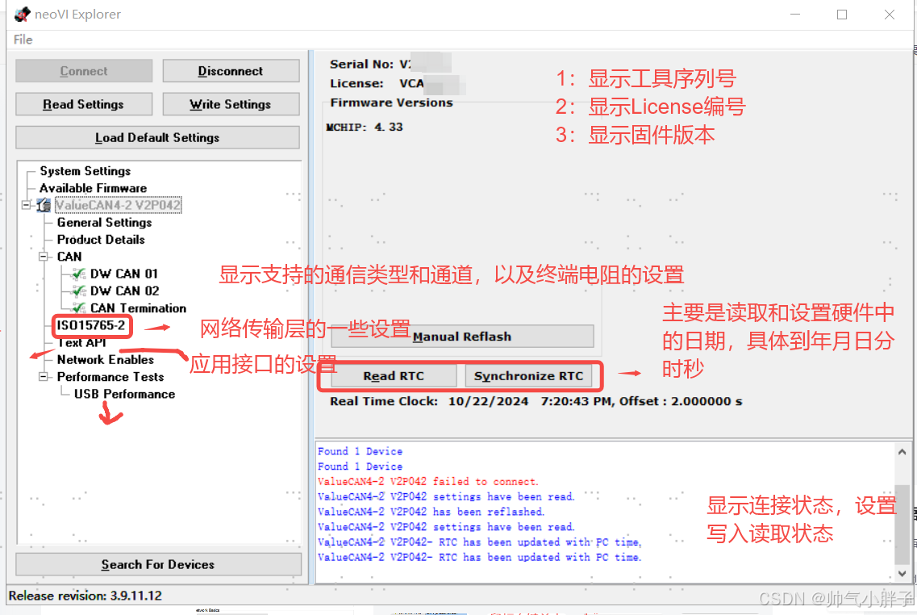Screen dimensions: 917x615
Task: Collapse the CAN tree branch
Action: tap(43, 257)
